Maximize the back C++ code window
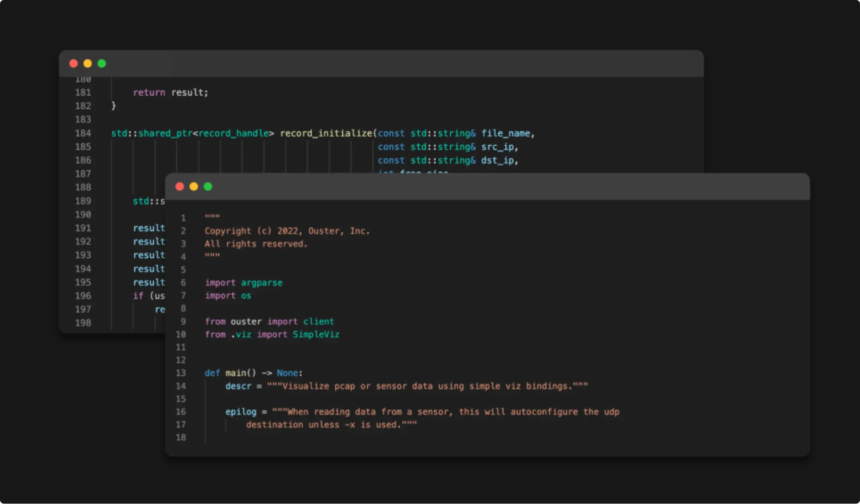The image size is (860, 504). point(102,63)
